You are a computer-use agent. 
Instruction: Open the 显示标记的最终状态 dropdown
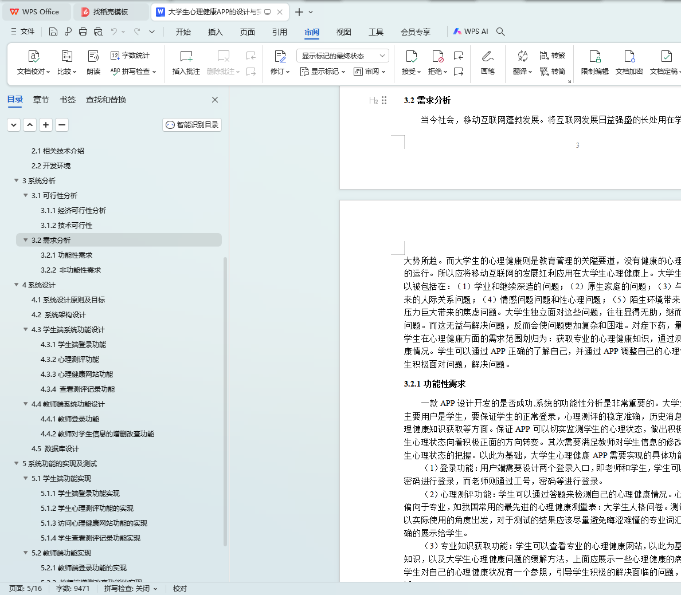coord(343,56)
